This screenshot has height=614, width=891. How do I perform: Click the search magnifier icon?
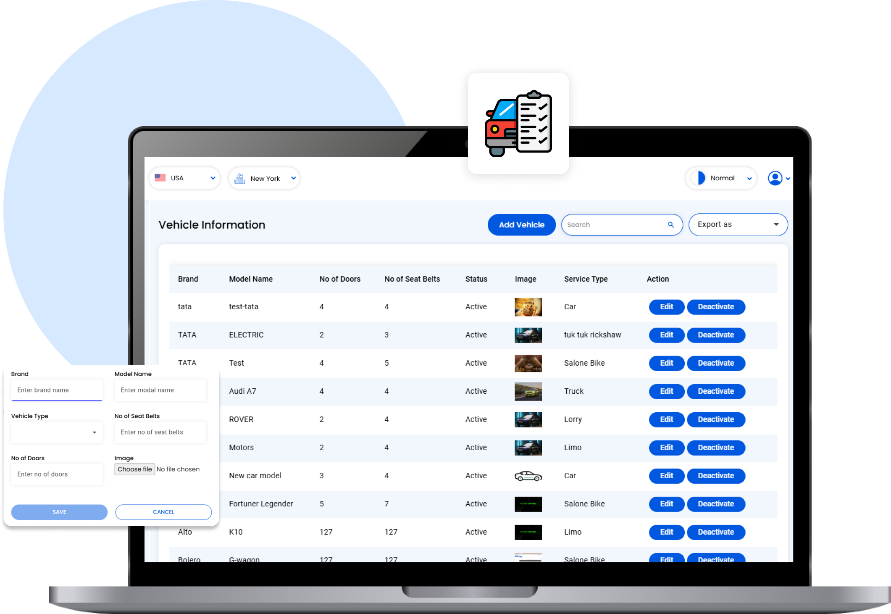pos(671,225)
